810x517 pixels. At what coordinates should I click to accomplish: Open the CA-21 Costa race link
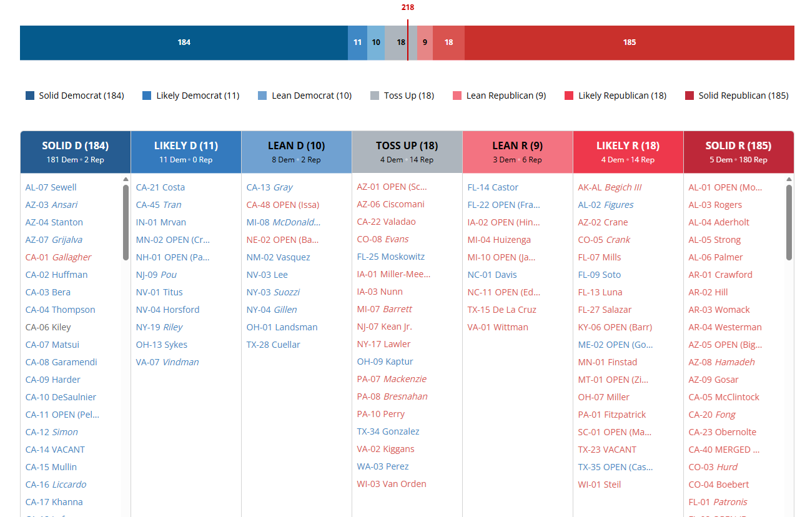pos(161,187)
